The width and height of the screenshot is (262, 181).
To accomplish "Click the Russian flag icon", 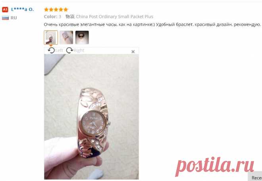I will pos(5,18).
